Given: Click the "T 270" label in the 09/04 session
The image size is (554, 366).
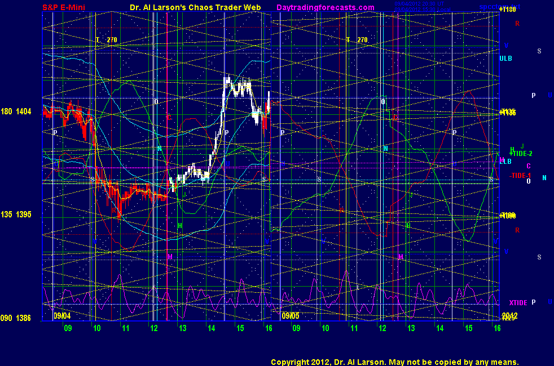Looking at the screenshot, I should 107,40.
